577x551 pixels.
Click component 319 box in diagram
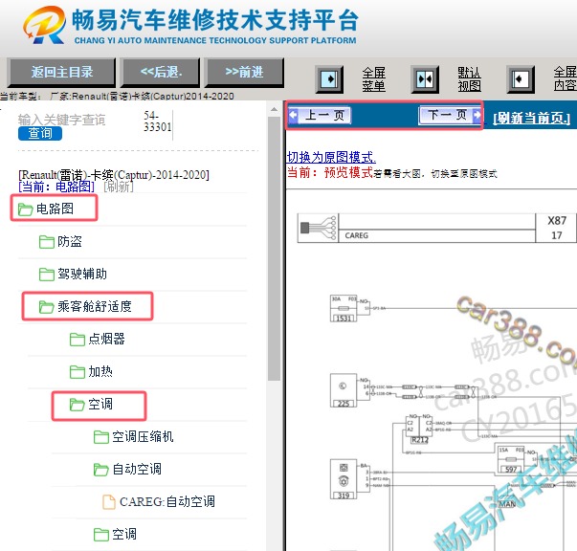(344, 479)
